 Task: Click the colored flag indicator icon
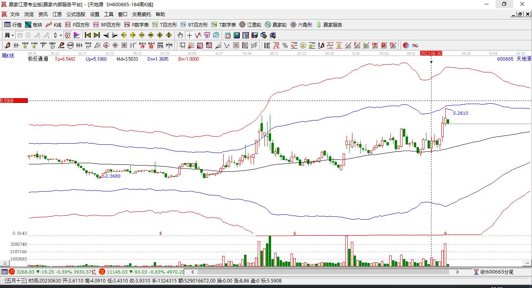(x=77, y=35)
